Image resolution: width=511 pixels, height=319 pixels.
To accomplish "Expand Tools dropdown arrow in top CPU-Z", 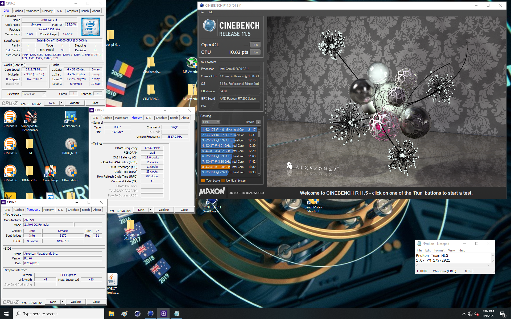I will pos(61,103).
